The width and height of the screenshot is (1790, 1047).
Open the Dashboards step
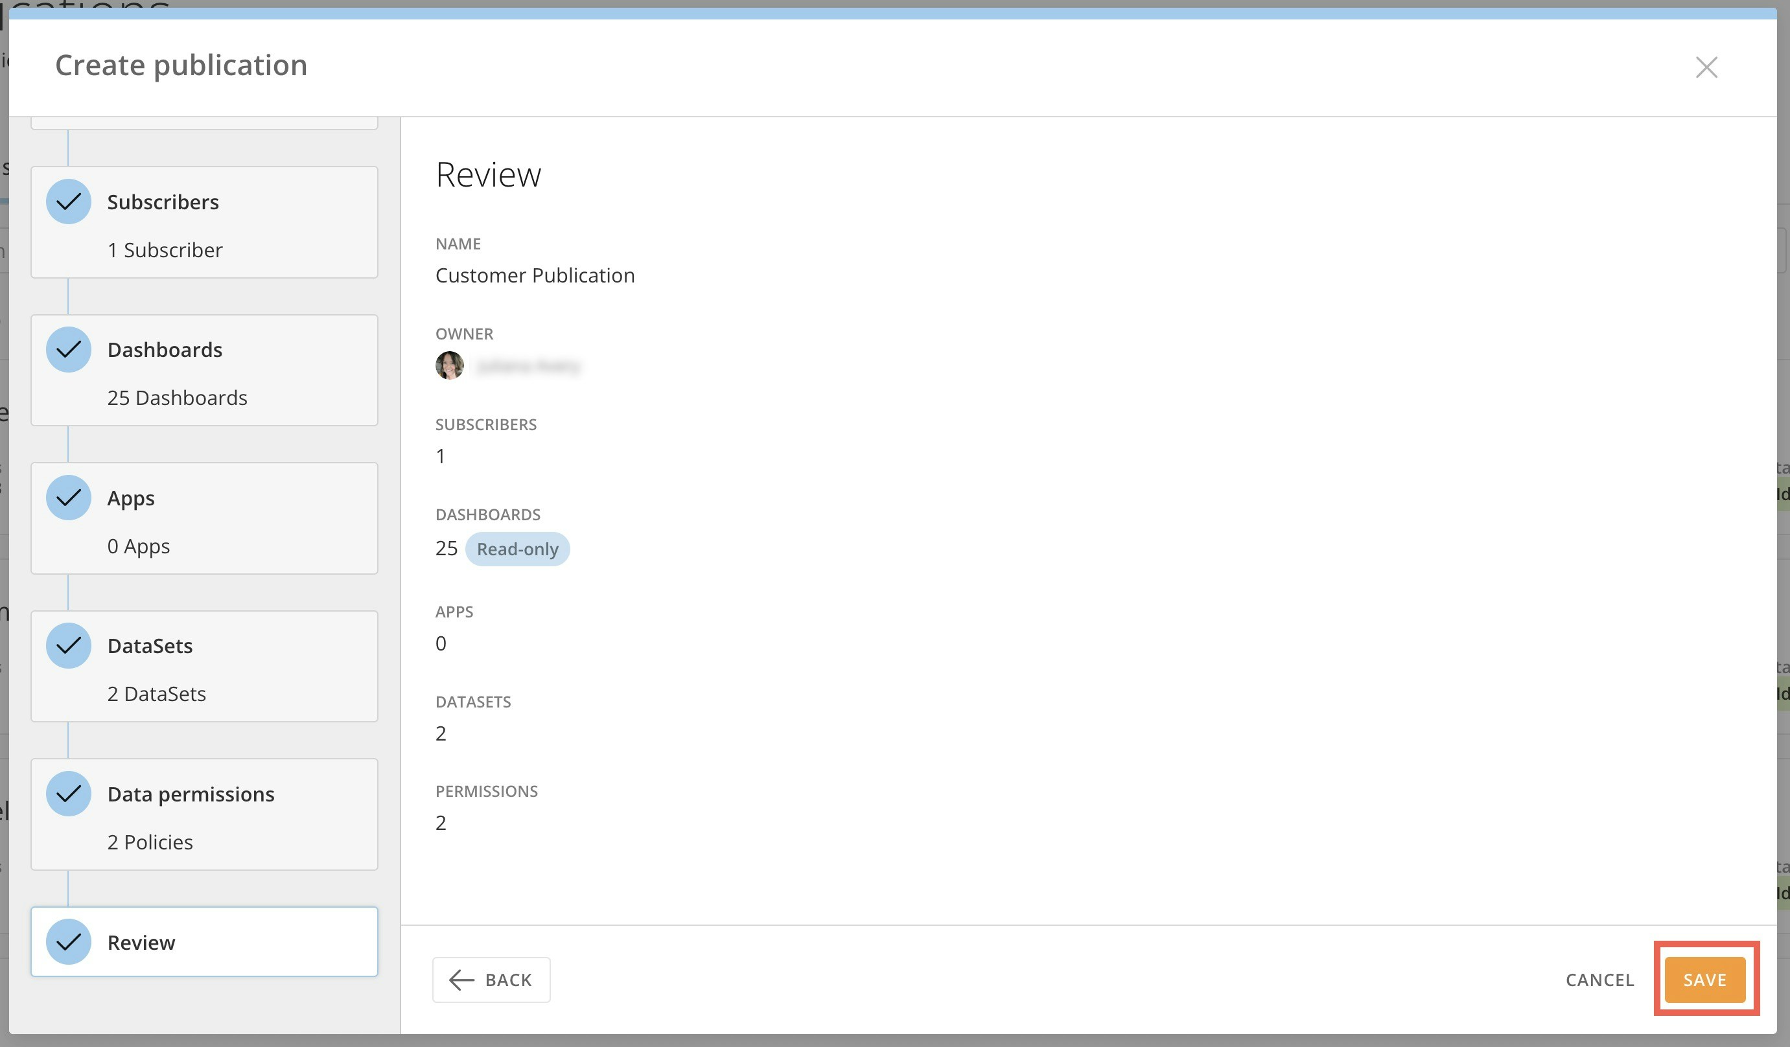click(205, 371)
